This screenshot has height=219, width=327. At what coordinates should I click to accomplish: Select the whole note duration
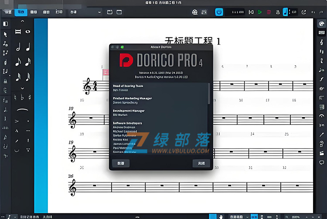click(x=28, y=32)
